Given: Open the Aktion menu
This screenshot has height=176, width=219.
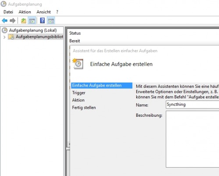Looking at the screenshot, I should (x=25, y=12).
